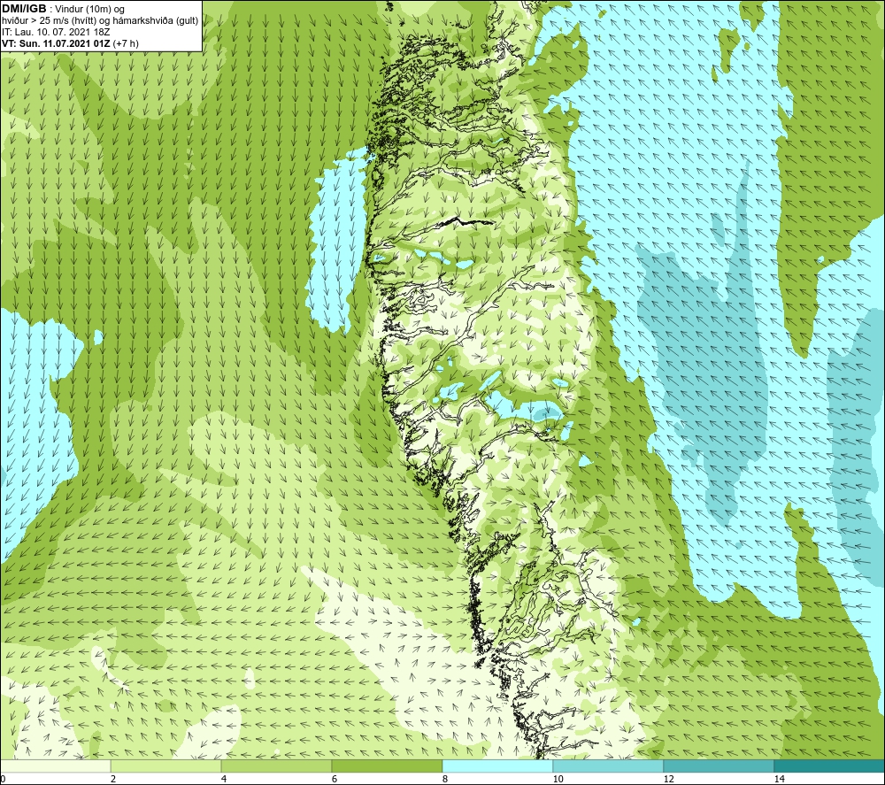Click the '6' scale label
The image size is (885, 785).
(x=335, y=779)
